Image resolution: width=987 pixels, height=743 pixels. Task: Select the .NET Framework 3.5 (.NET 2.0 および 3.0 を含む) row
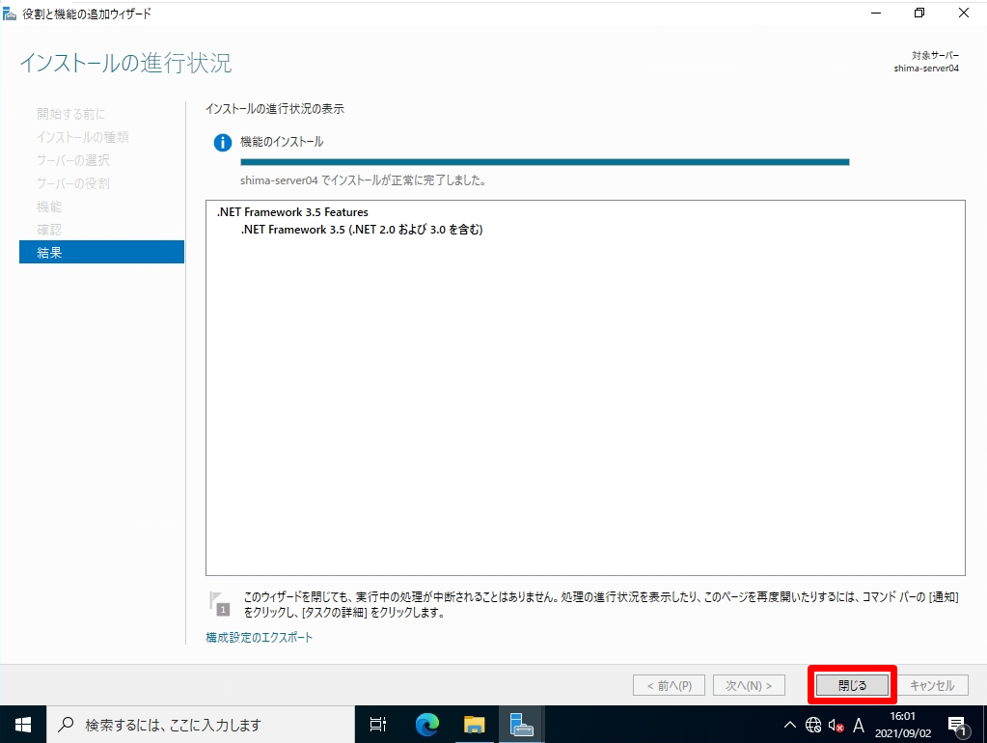[x=362, y=230]
